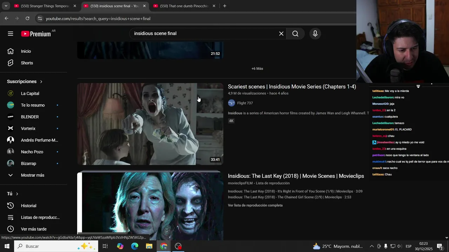The height and width of the screenshot is (252, 449).
Task: Open the weather widget 25°C
Action: click(338, 246)
